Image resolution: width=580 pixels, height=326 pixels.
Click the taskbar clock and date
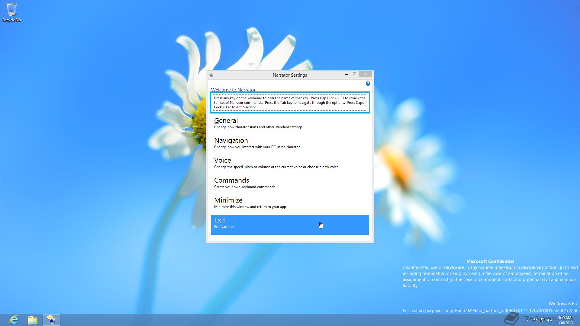point(565,320)
